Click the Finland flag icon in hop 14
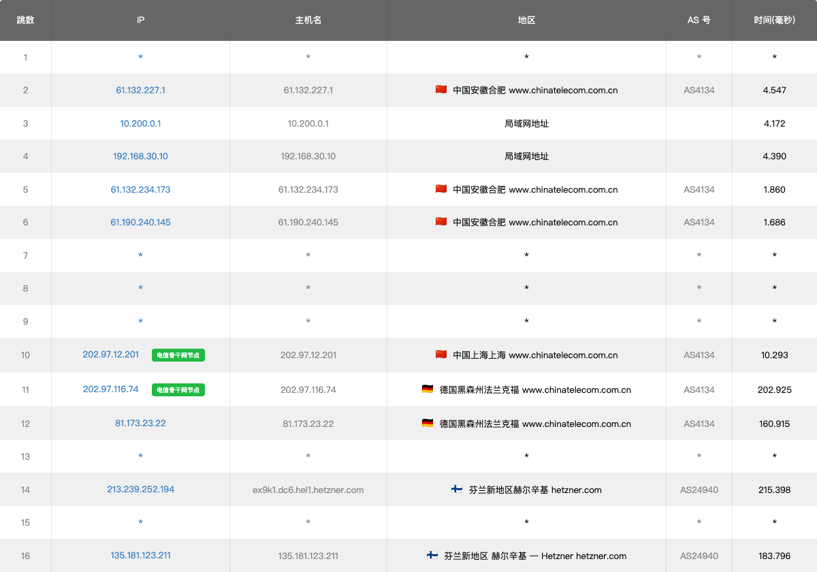This screenshot has width=817, height=572. (457, 490)
